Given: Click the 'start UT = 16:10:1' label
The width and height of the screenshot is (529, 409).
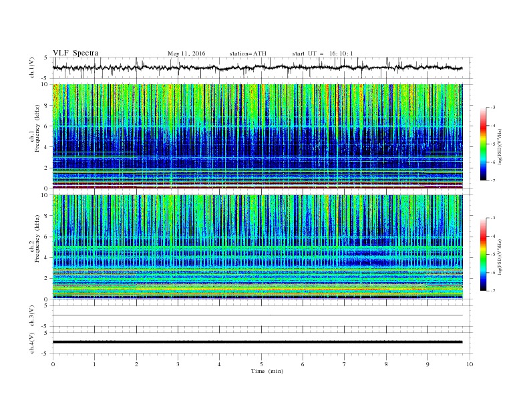Looking at the screenshot, I should (323, 53).
